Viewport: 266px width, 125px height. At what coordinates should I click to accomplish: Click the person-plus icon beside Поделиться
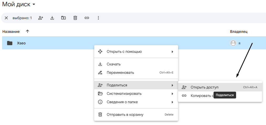[x=100, y=85]
